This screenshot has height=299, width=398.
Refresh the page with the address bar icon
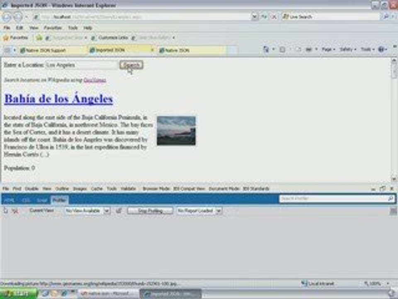(x=264, y=17)
